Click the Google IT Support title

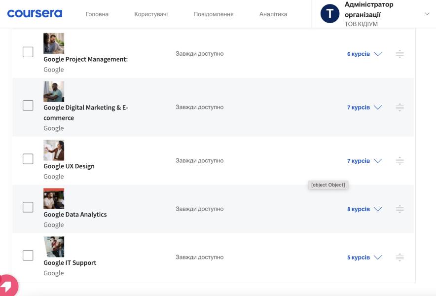tap(70, 263)
